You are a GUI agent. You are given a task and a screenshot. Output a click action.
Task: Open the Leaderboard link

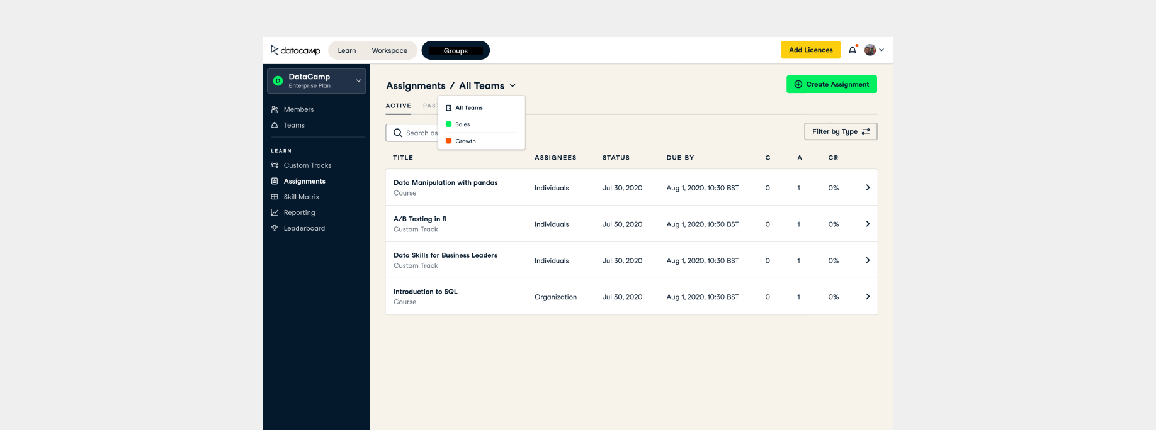[304, 228]
